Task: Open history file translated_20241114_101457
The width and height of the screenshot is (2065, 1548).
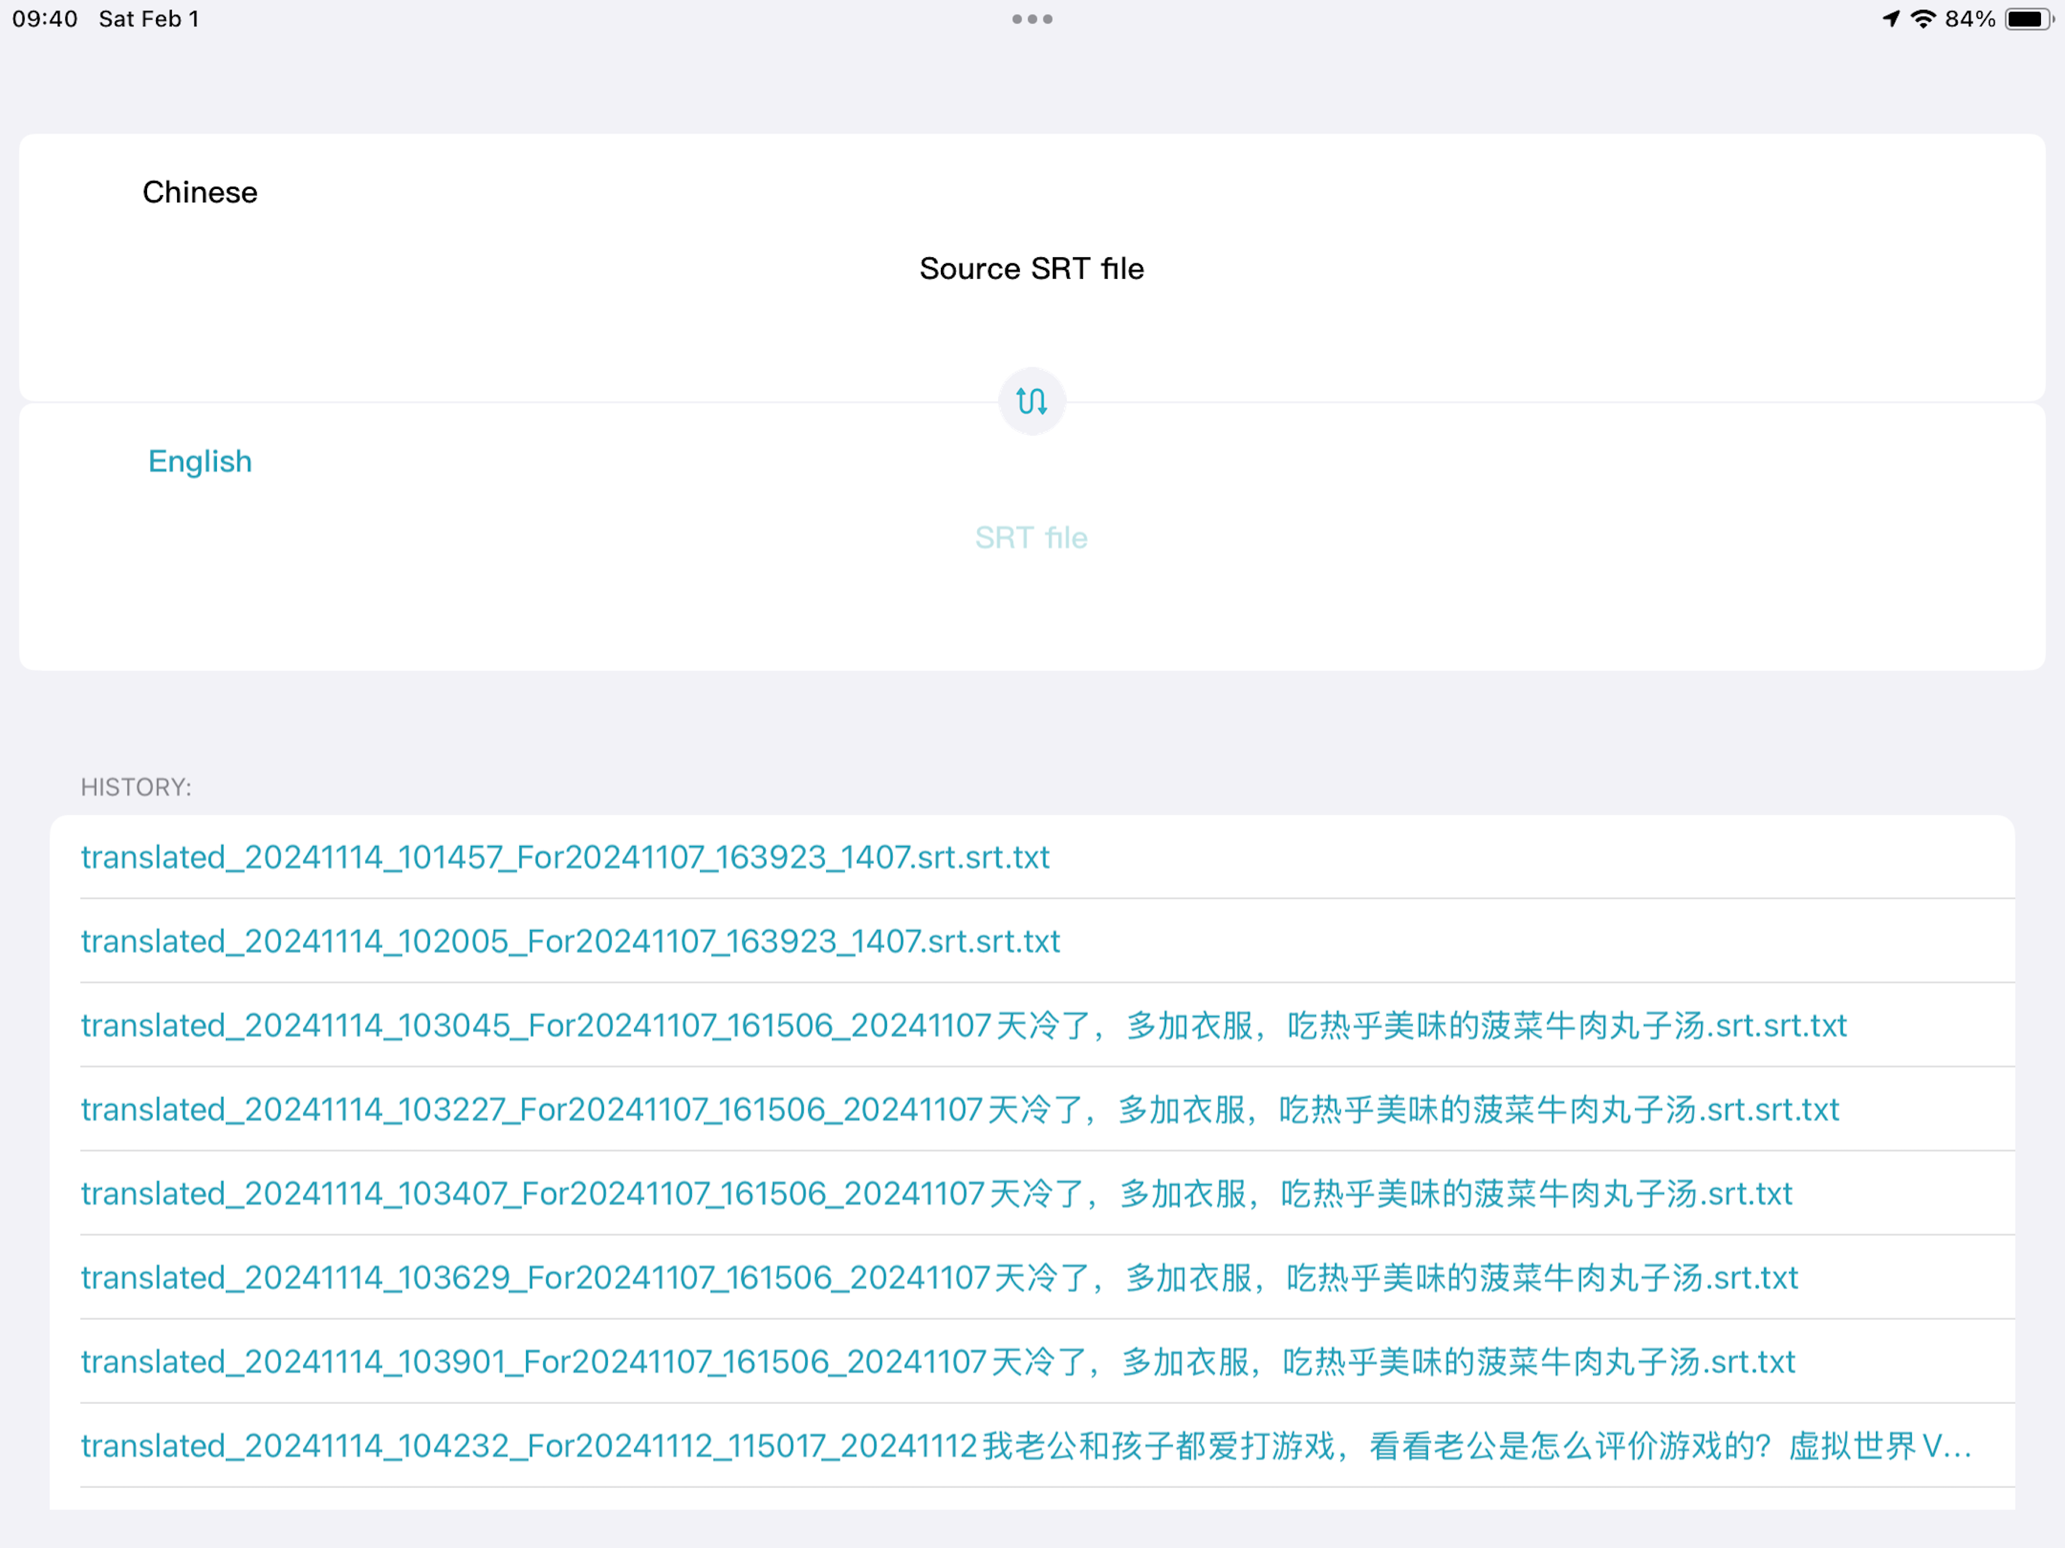Action: point(565,856)
